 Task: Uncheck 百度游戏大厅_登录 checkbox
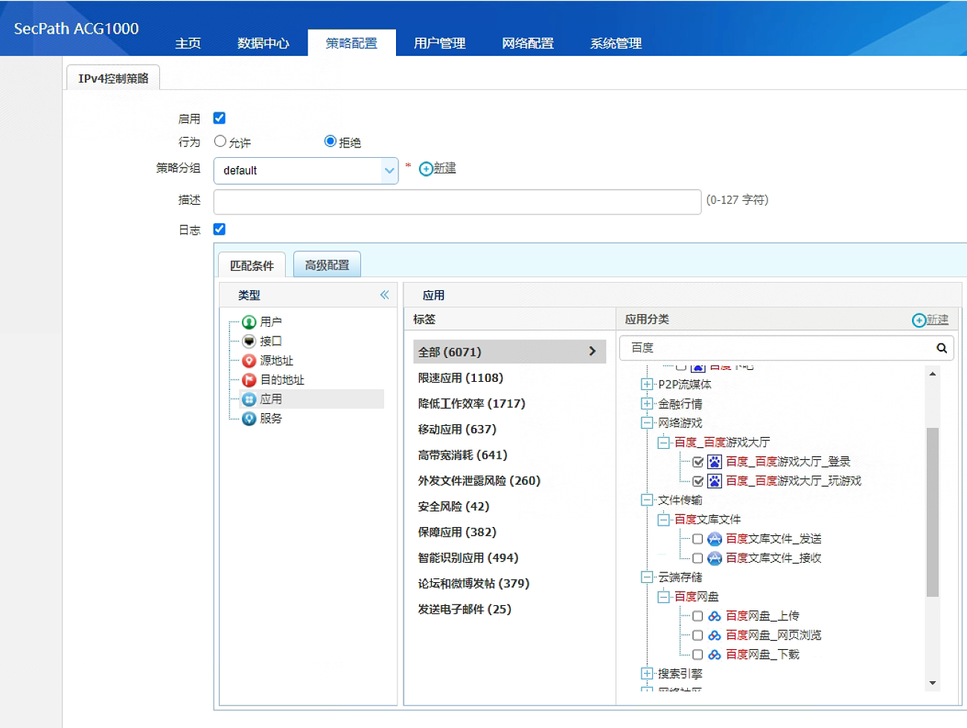coord(698,462)
